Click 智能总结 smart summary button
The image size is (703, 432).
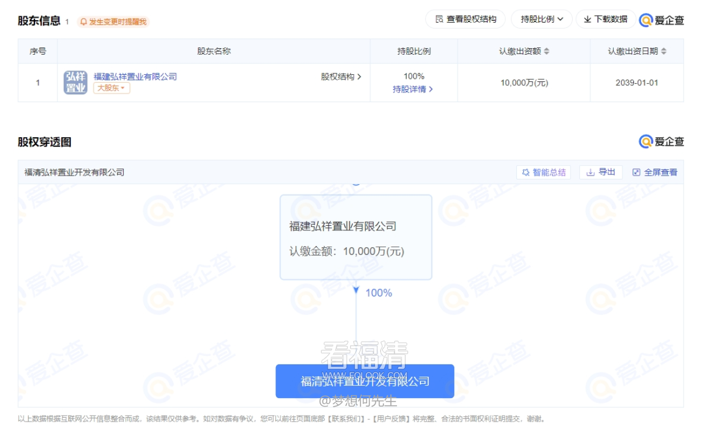[544, 172]
